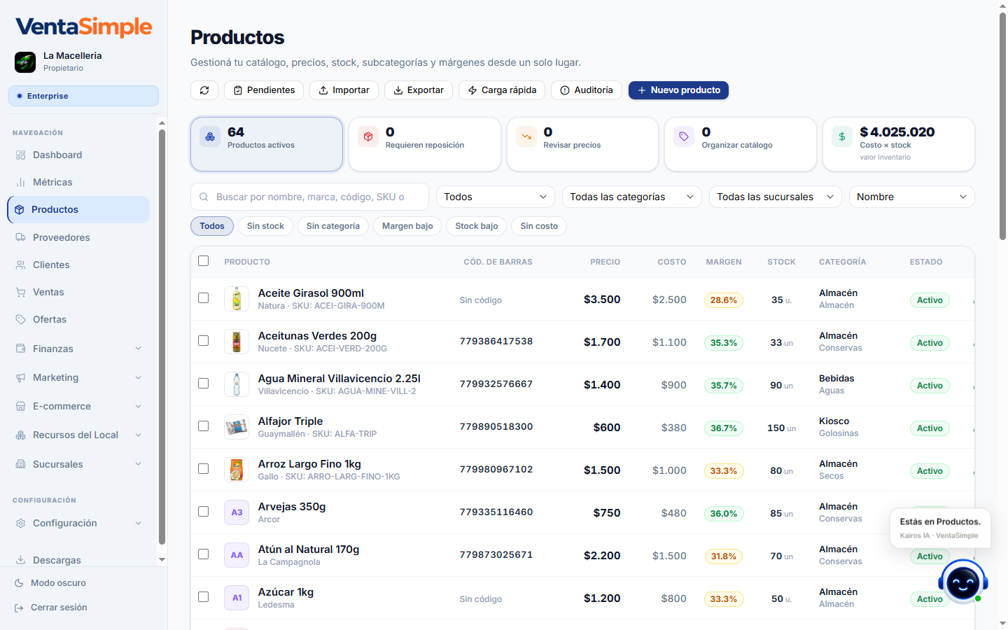Open the Auditoría button
Viewport: 1008px width, 630px height.
point(587,90)
